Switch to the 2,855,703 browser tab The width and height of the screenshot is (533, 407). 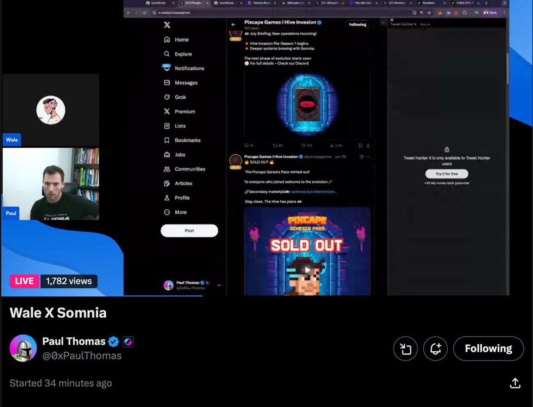pyautogui.click(x=465, y=3)
